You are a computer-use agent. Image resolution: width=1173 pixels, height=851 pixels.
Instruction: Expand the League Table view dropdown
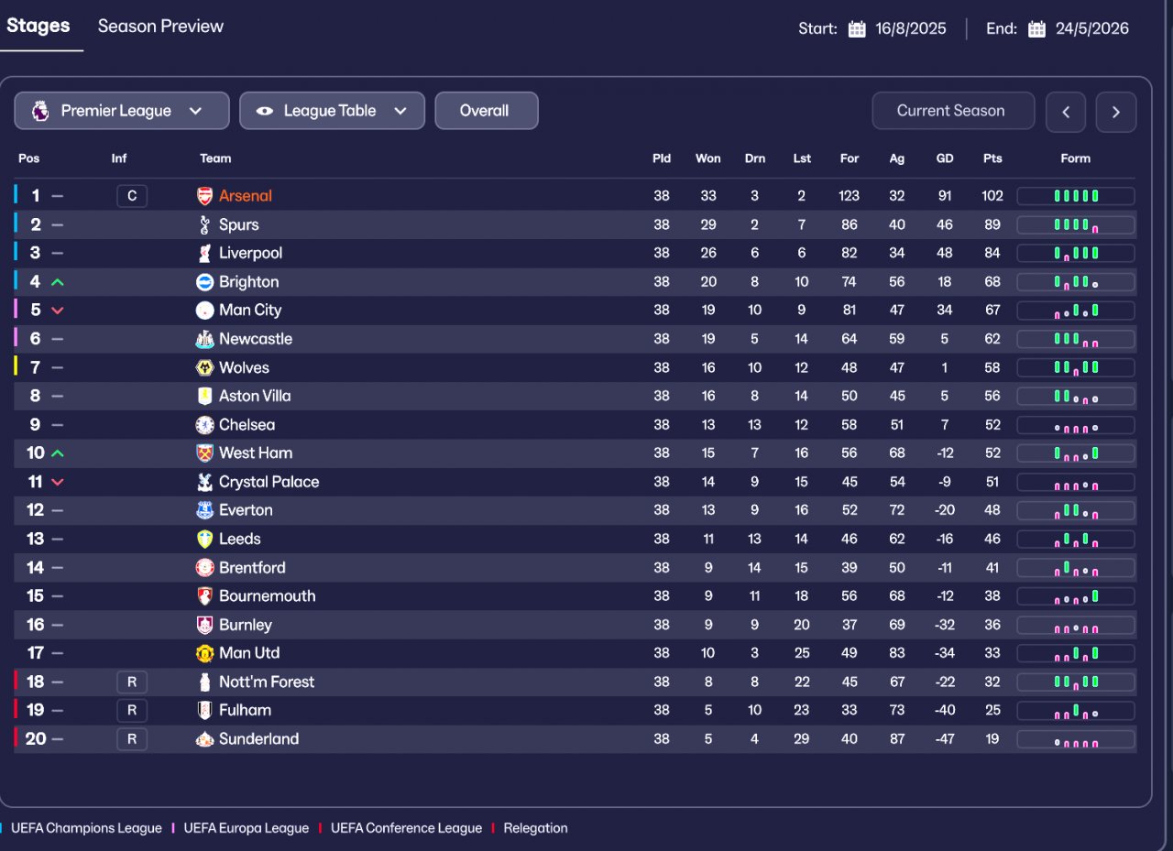332,111
